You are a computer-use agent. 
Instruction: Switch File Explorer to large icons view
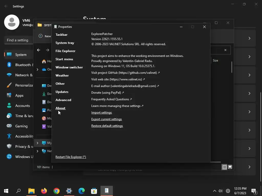tap(230, 167)
